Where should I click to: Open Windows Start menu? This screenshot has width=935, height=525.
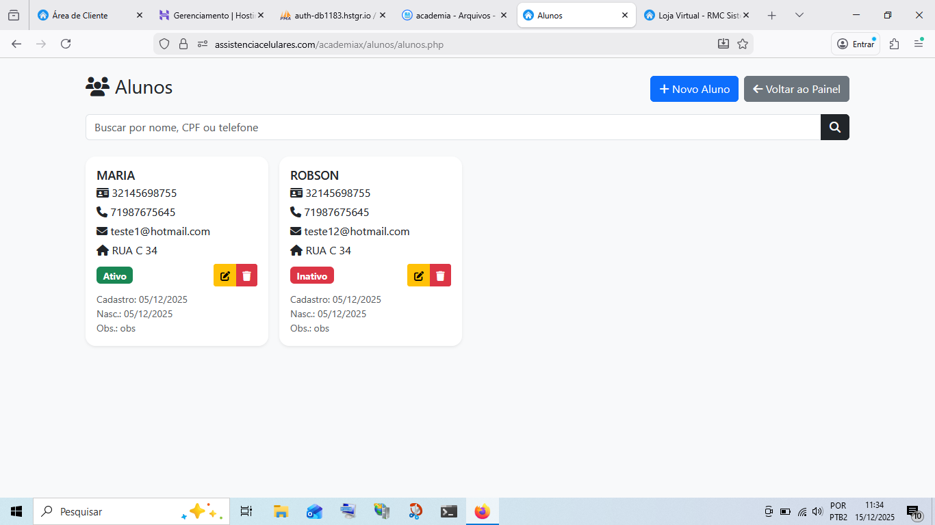[16, 511]
